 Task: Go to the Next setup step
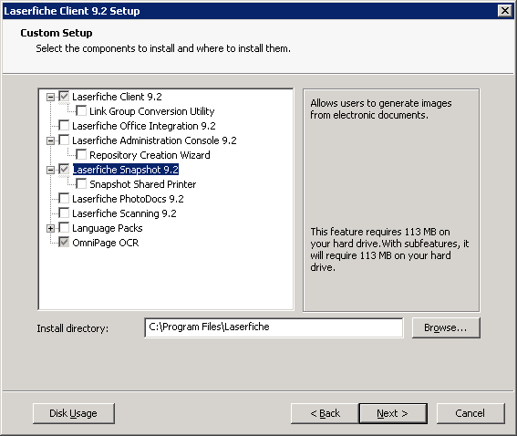[393, 413]
